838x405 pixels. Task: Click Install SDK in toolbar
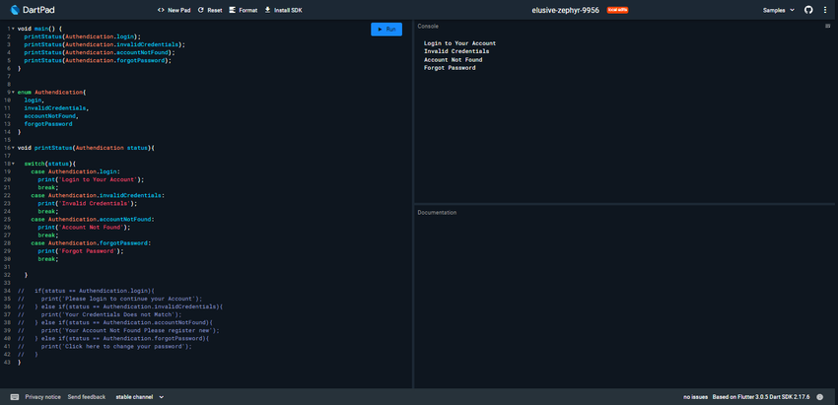click(x=283, y=10)
